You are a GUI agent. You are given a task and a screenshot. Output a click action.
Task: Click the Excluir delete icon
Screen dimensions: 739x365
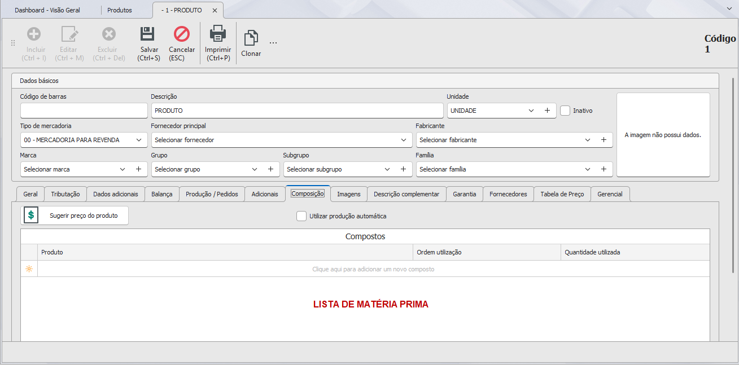(x=109, y=34)
